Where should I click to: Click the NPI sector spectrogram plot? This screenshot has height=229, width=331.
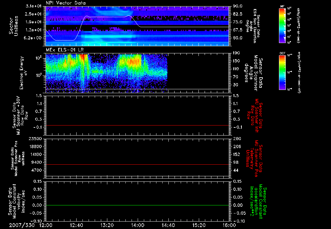click(x=137, y=26)
